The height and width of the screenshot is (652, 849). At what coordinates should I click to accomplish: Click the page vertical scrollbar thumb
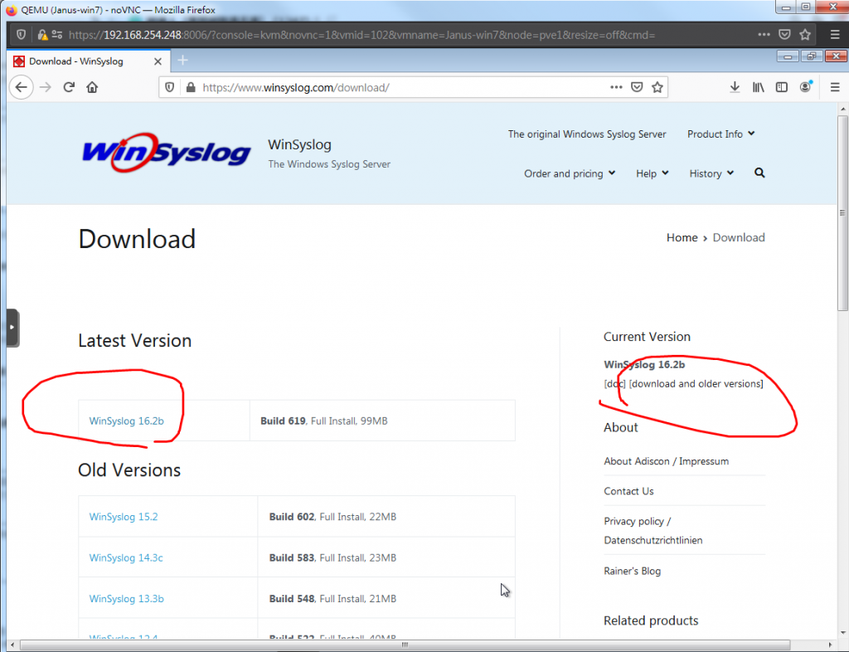tap(842, 212)
